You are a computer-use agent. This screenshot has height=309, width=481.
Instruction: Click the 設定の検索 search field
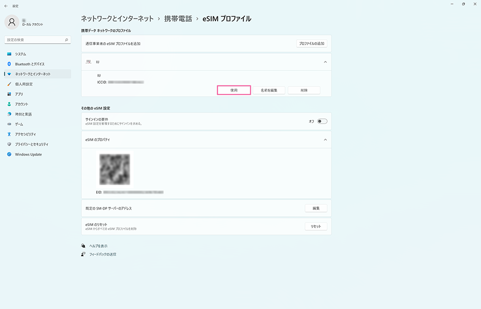point(35,40)
